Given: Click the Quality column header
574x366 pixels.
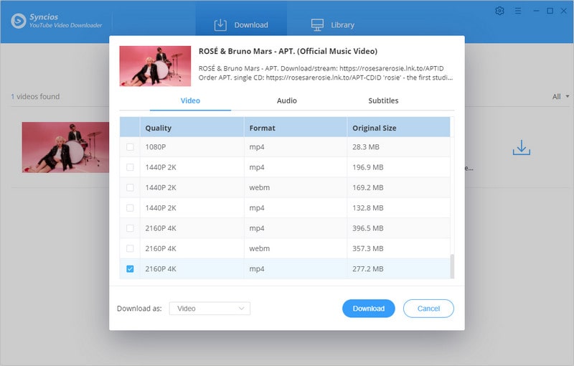Looking at the screenshot, I should 192,128.
